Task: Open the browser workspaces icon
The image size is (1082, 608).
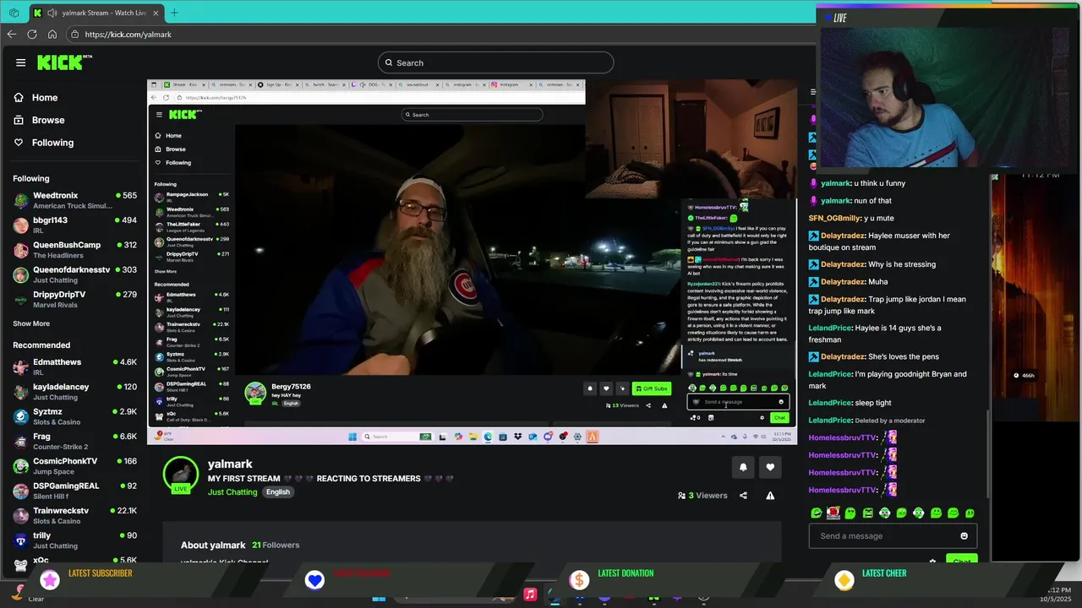Action: [x=14, y=13]
